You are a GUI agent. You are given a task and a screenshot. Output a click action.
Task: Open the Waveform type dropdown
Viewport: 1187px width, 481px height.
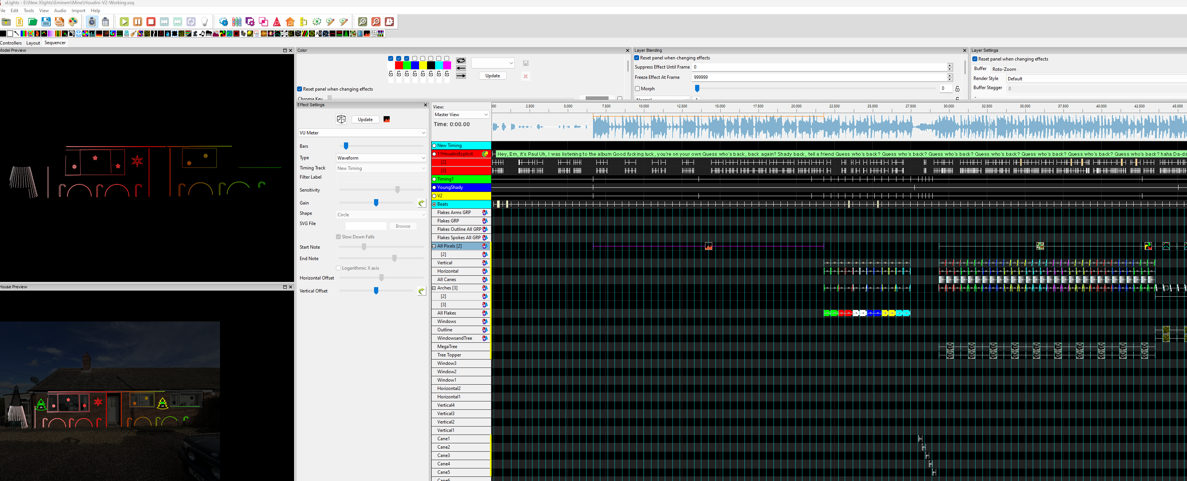[381, 158]
